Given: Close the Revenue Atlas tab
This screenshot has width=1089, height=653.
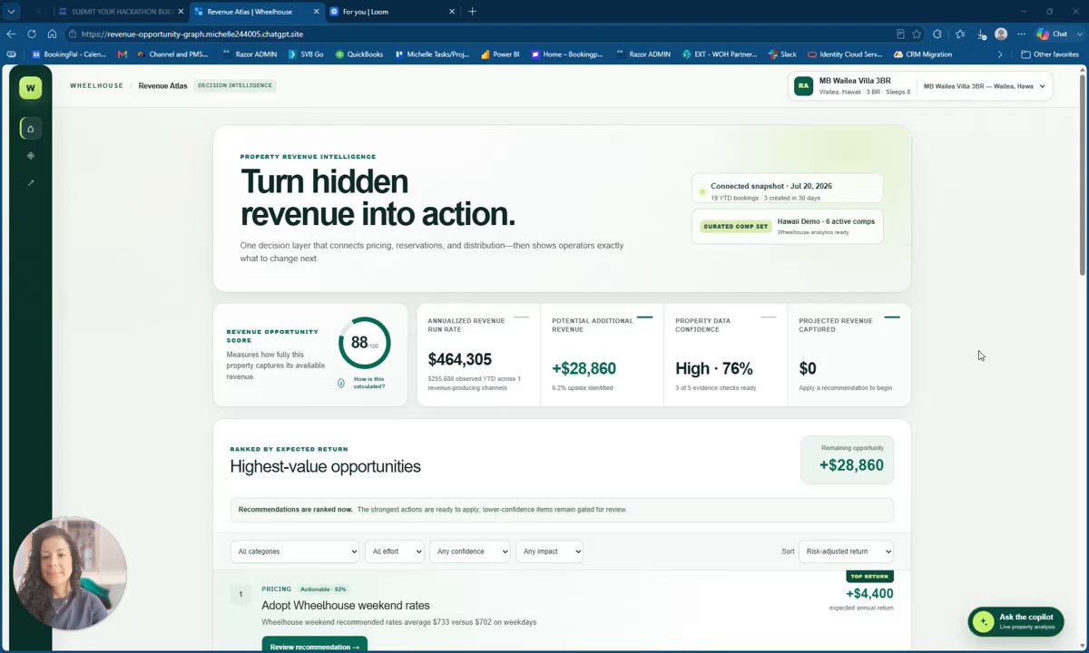Looking at the screenshot, I should [x=317, y=12].
